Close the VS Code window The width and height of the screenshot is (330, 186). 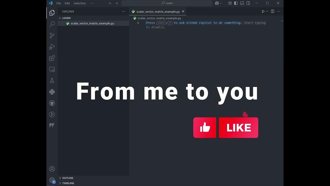278,3
